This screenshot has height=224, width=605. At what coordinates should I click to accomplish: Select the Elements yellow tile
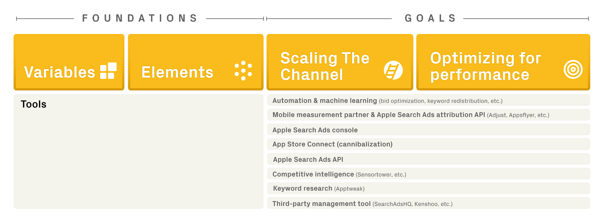pyautogui.click(x=195, y=62)
